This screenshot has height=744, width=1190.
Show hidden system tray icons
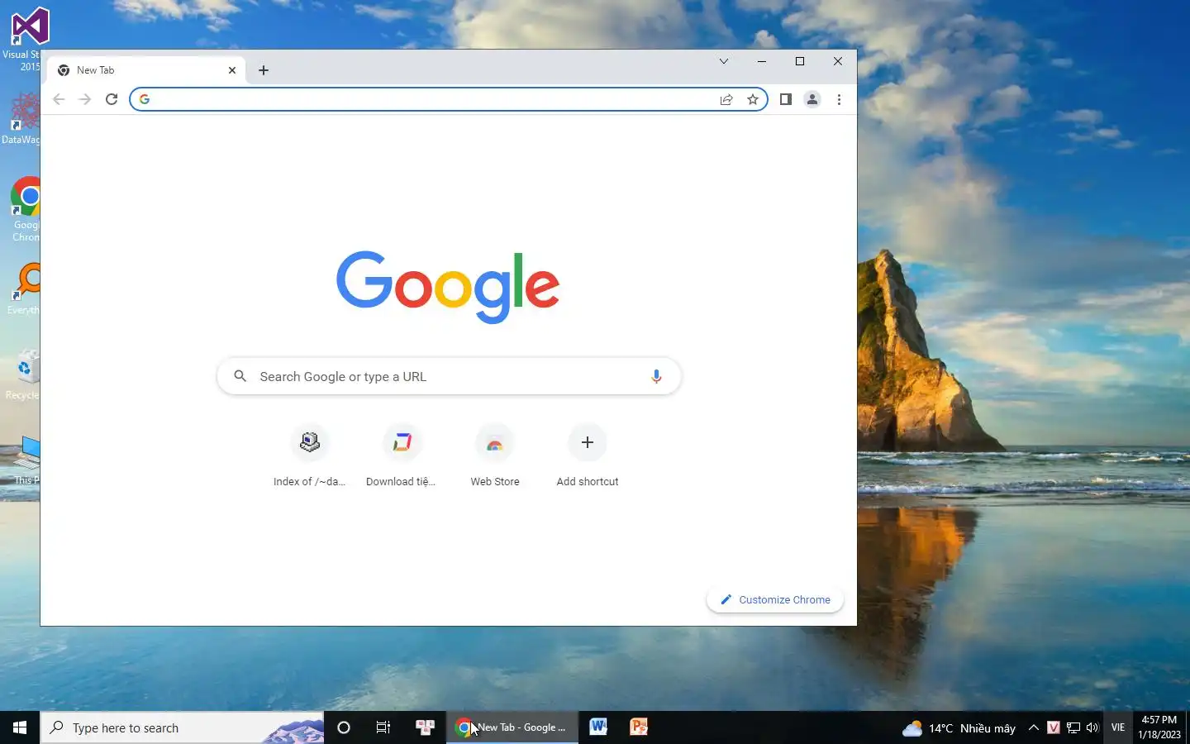[1034, 728]
